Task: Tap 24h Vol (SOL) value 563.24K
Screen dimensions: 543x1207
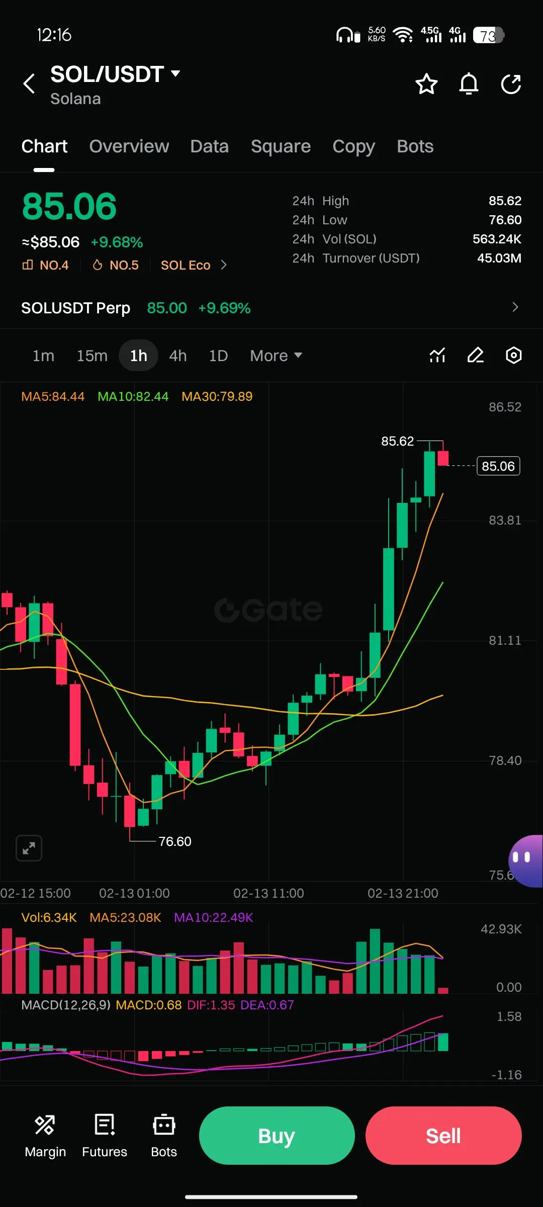Action: (x=497, y=239)
